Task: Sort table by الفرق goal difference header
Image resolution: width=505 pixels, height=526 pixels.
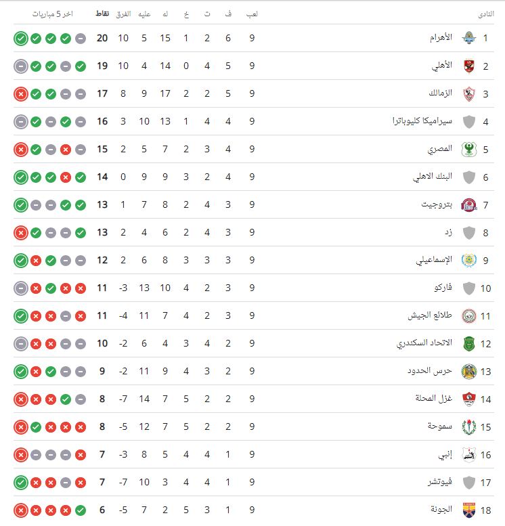Action: click(x=123, y=14)
